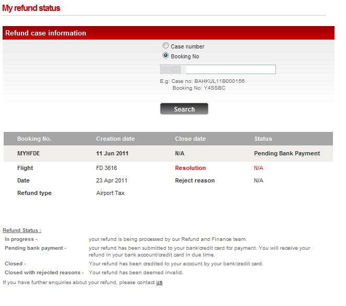Click the Closed with rejected reasons term
This screenshot has width=346, height=306.
point(44,273)
